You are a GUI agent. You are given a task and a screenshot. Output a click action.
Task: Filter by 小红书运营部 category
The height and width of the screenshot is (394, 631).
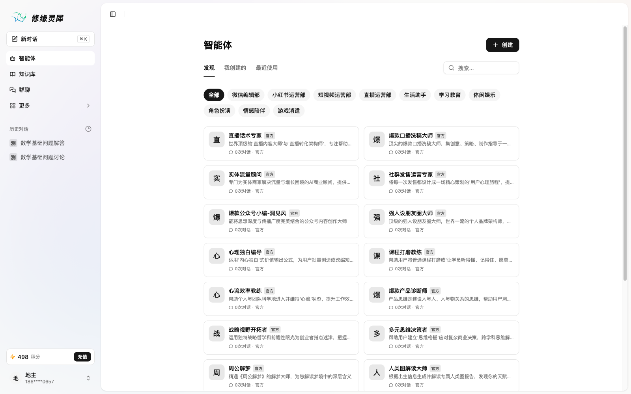coord(289,95)
